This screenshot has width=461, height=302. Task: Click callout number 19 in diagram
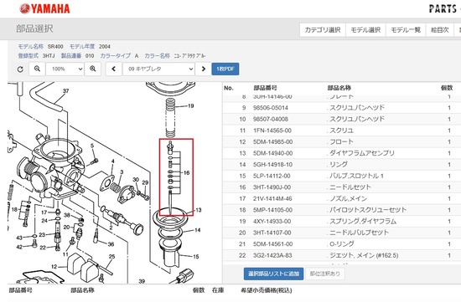tap(191, 106)
